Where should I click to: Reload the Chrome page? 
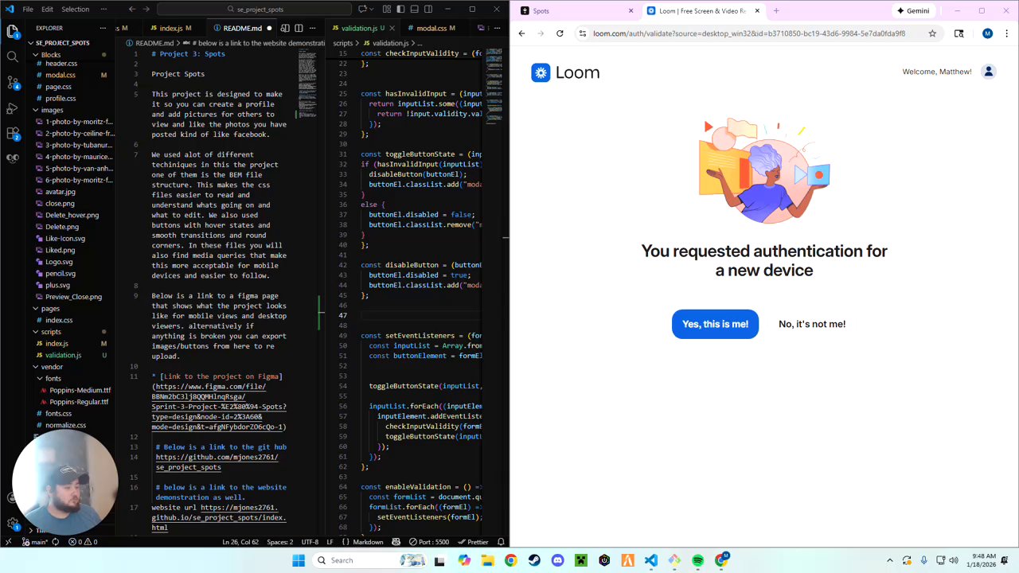pos(560,33)
